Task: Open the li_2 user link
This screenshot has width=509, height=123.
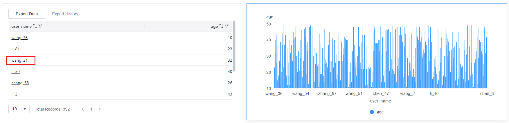Action: pyautogui.click(x=14, y=94)
